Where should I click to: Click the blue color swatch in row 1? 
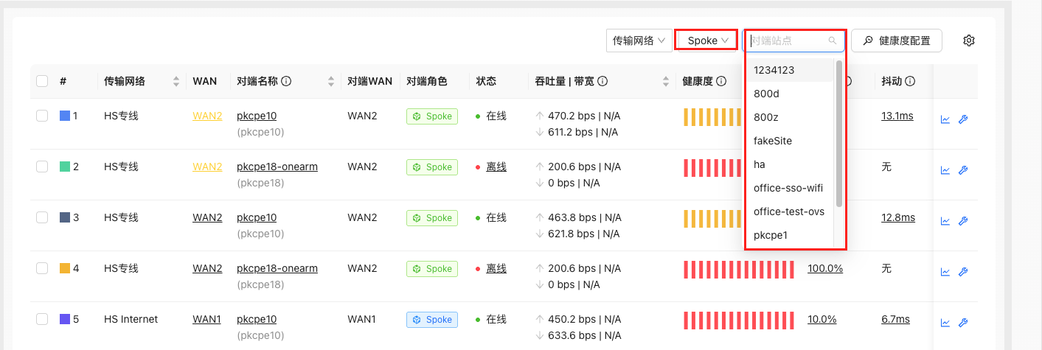pos(65,116)
